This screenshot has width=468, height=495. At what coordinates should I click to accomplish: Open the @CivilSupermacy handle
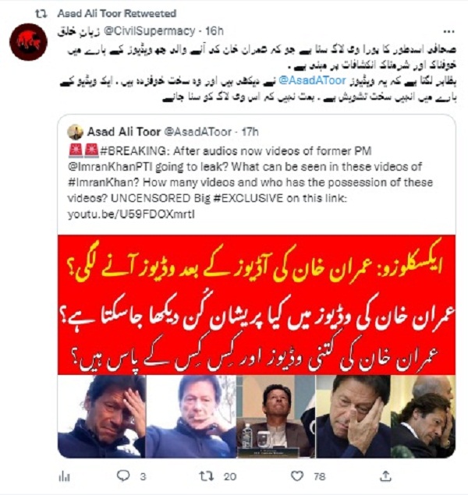click(149, 31)
